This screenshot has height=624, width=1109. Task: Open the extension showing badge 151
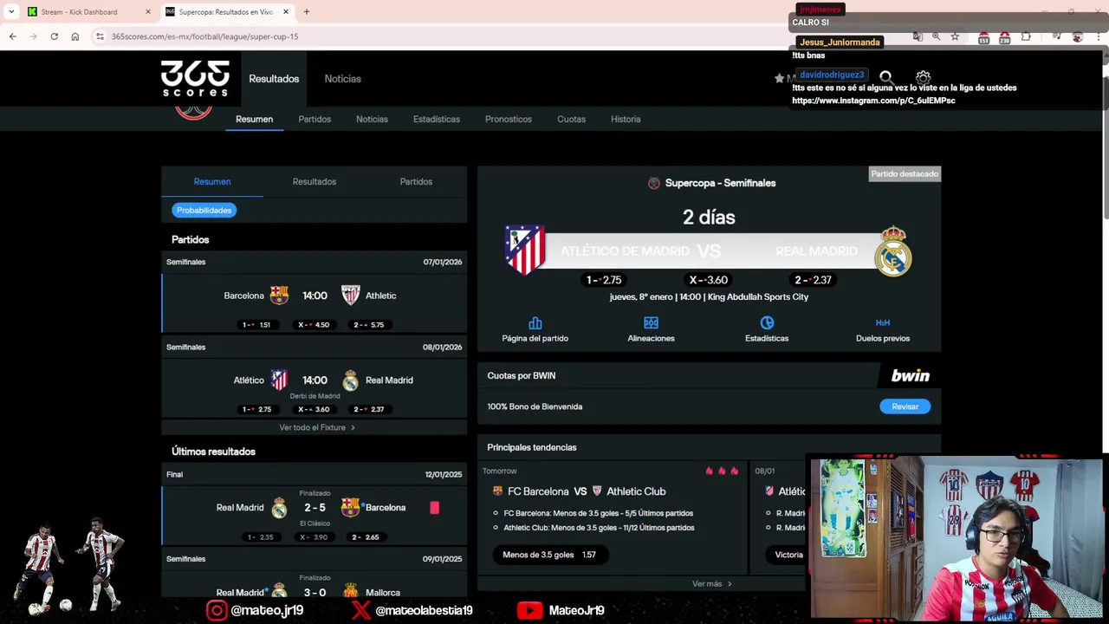click(x=983, y=37)
